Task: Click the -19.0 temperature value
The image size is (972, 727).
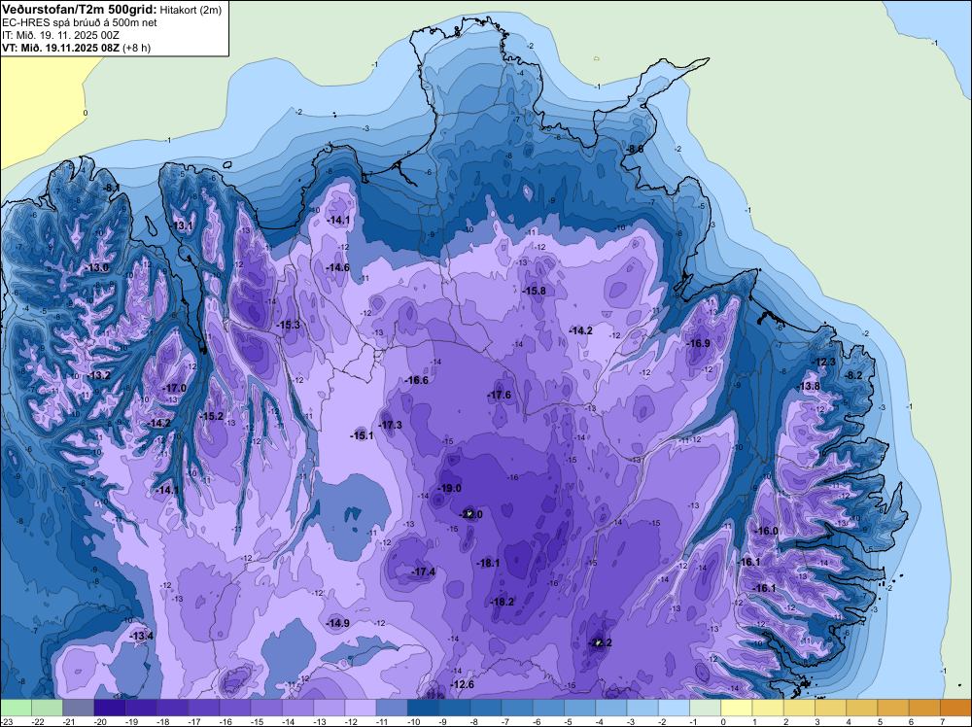Action: (x=449, y=488)
